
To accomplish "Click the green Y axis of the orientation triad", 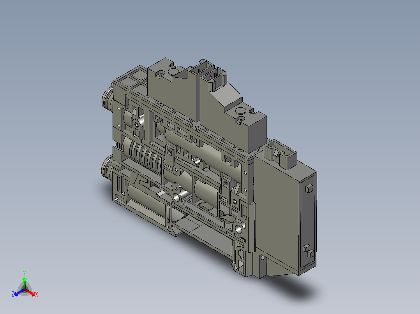I will click(x=25, y=283).
